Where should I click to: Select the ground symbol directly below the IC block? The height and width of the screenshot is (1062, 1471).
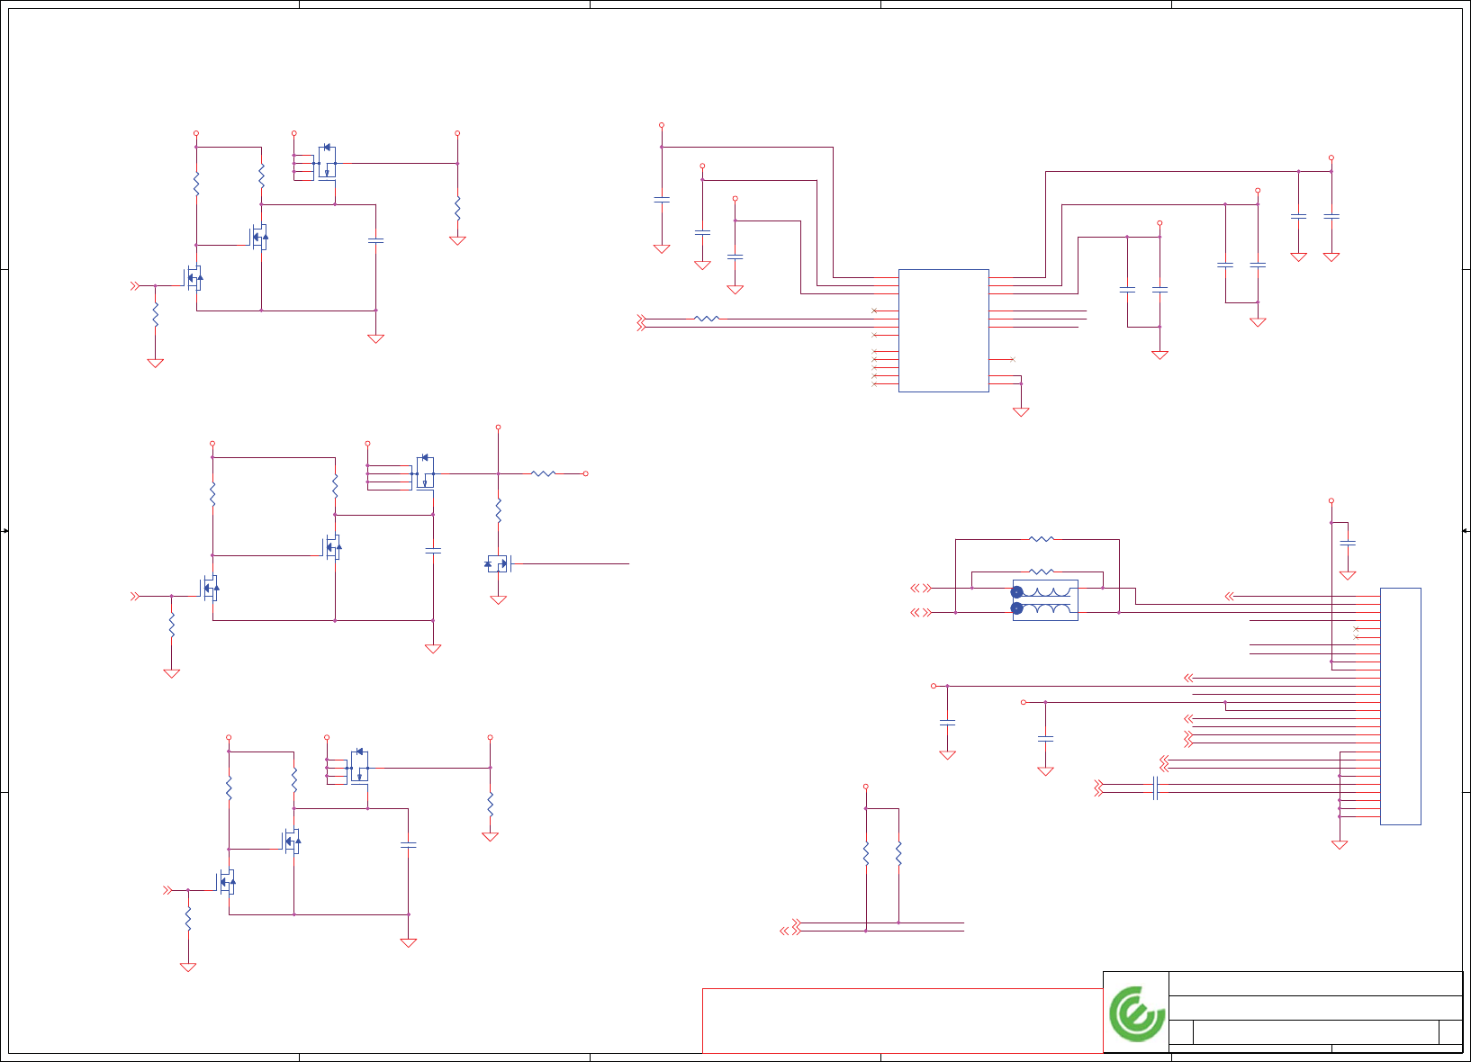click(x=1021, y=411)
